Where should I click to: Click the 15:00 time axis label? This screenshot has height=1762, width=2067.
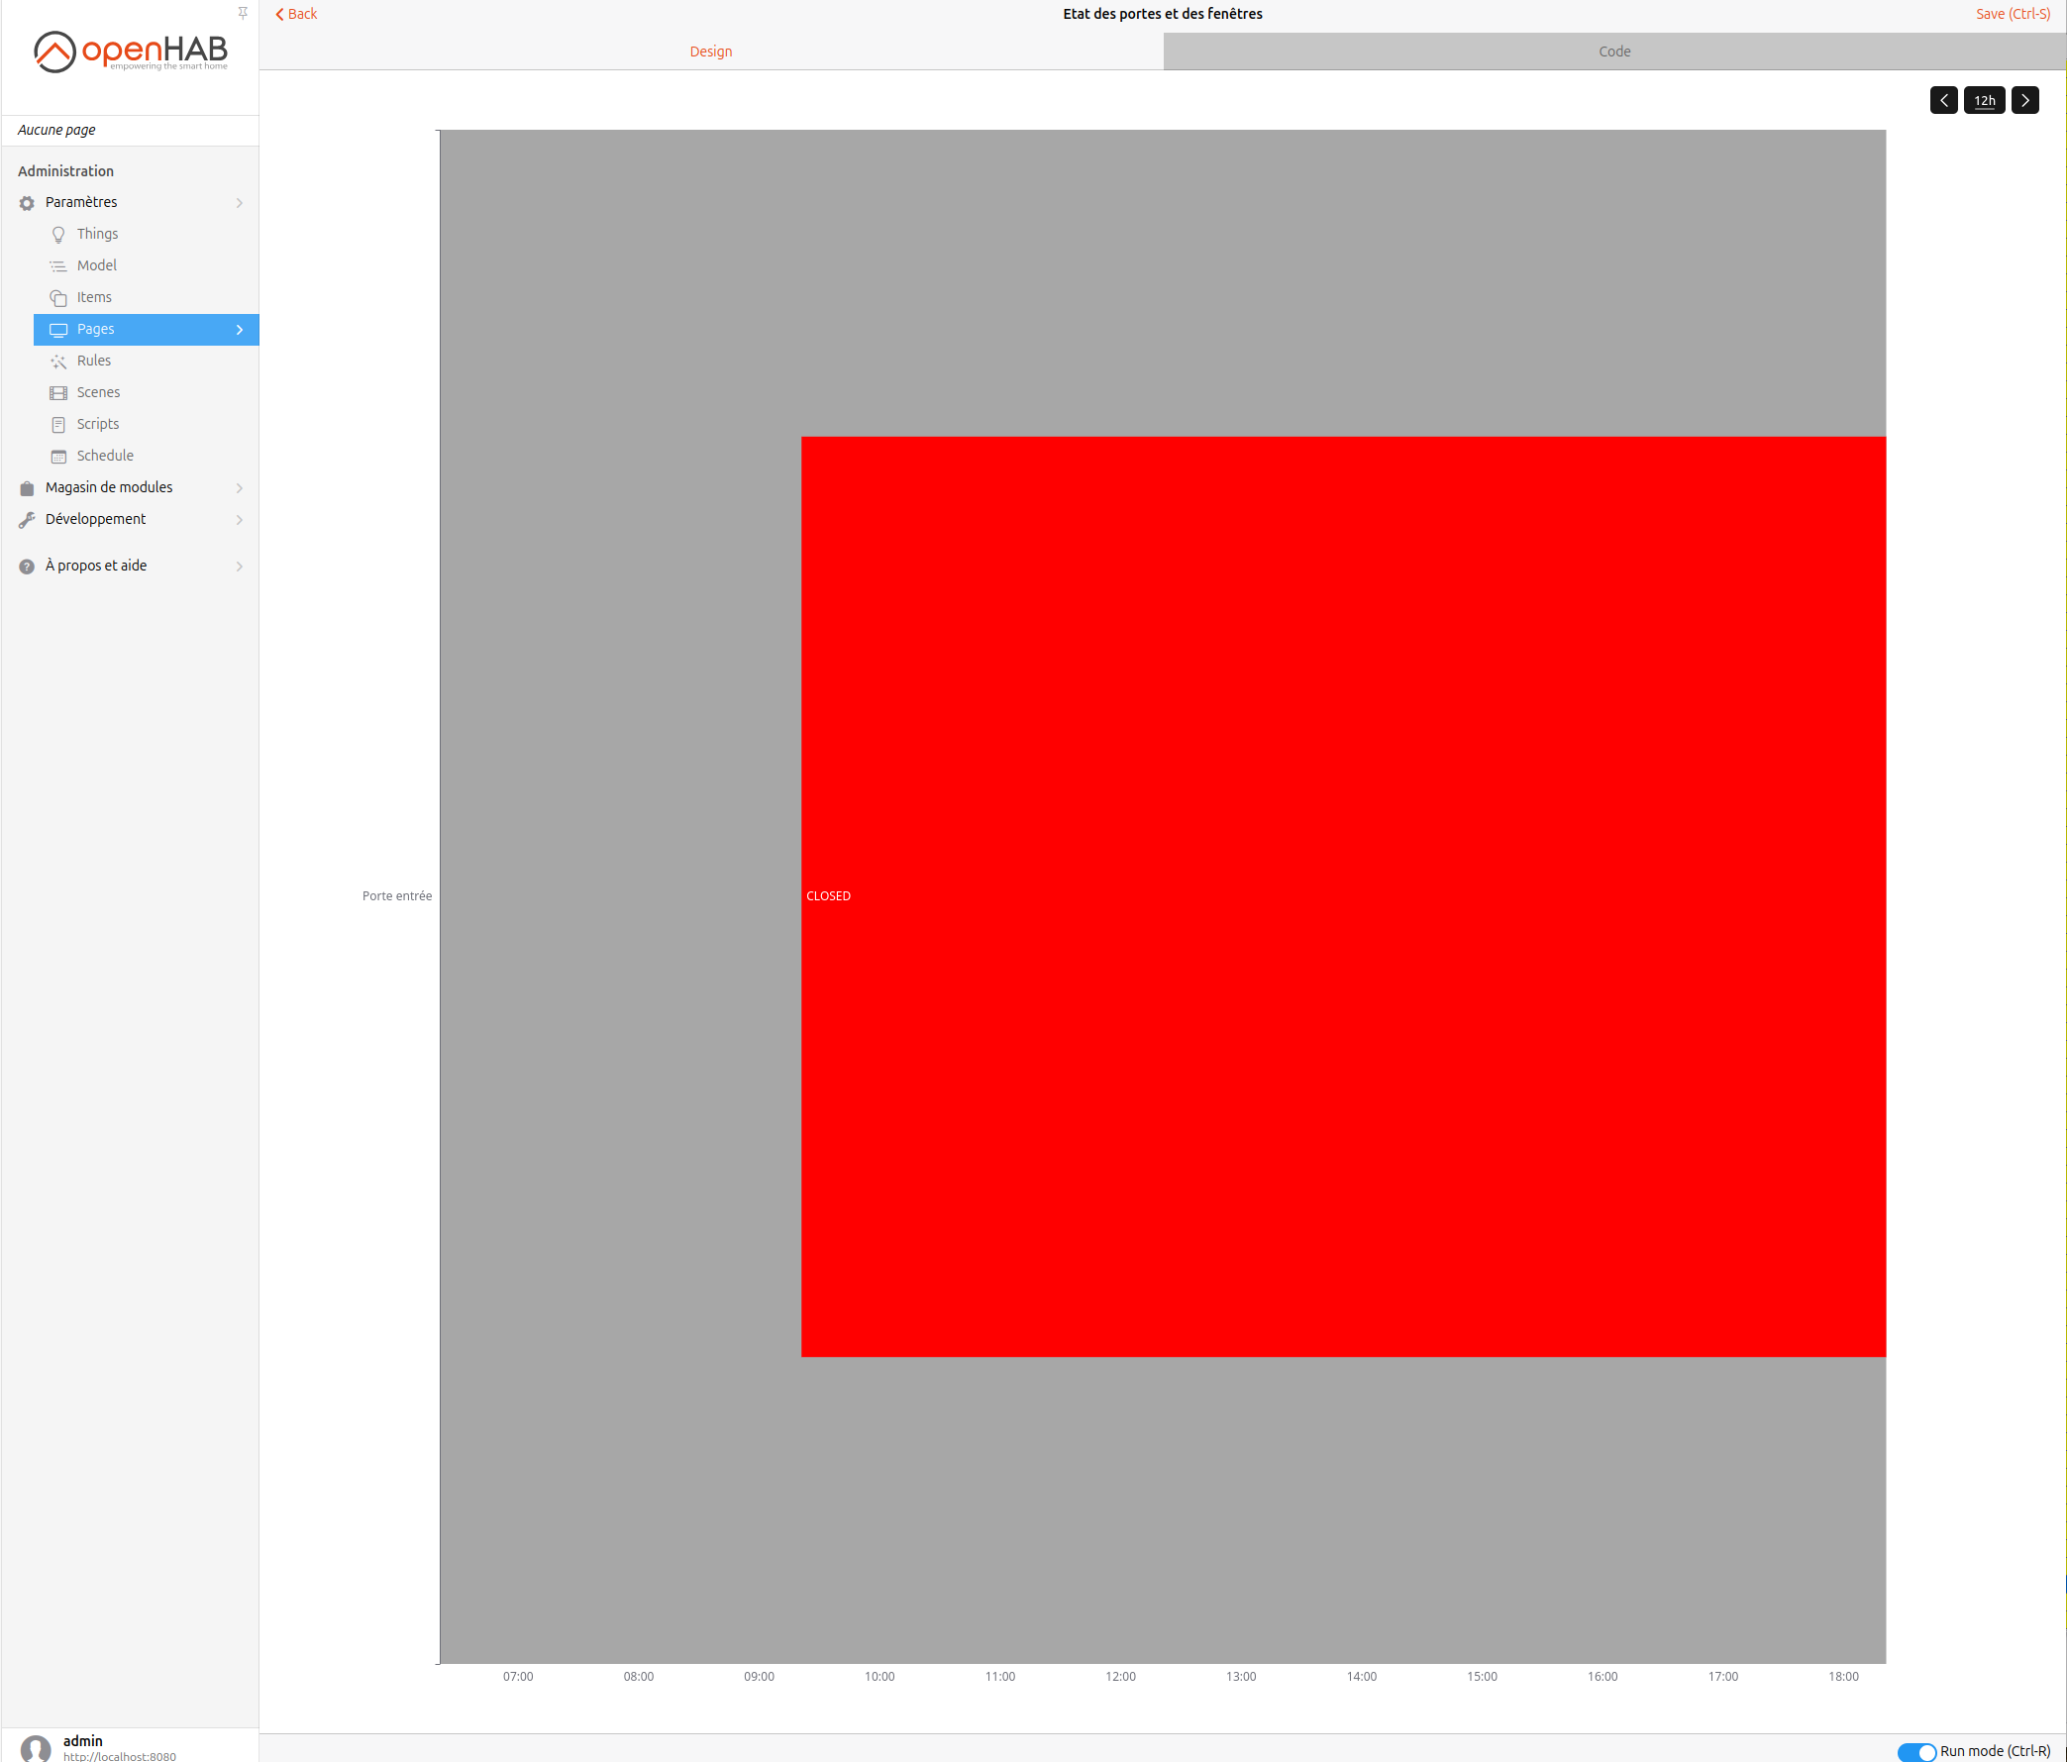click(x=1482, y=1676)
